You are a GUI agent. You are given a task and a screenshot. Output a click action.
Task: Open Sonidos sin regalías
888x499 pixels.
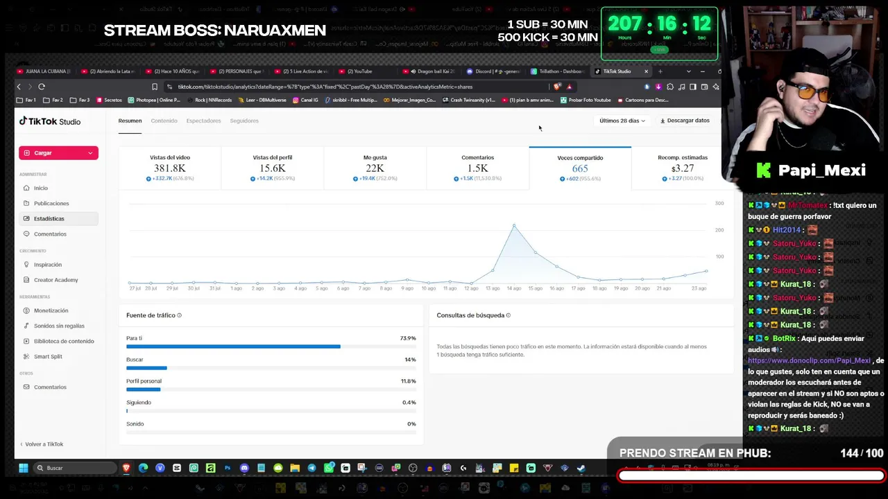click(x=59, y=326)
